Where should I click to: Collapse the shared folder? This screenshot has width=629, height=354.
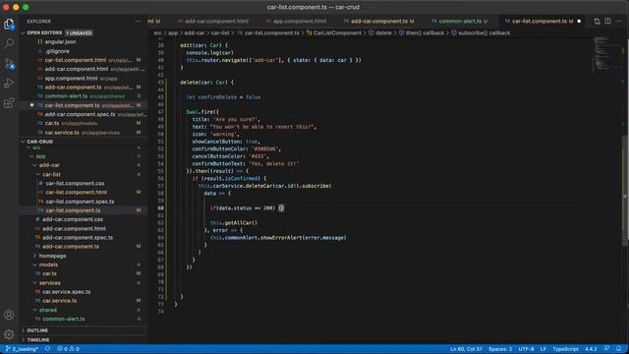pos(35,310)
